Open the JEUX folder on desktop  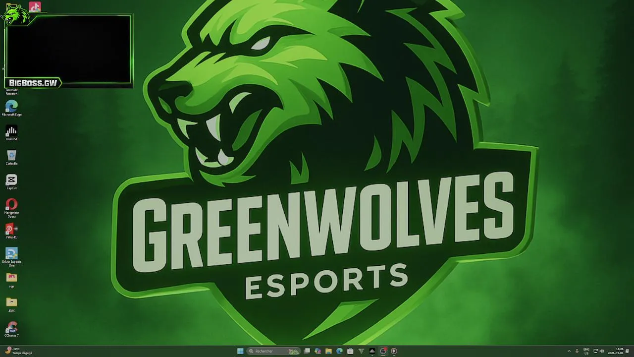(11, 304)
